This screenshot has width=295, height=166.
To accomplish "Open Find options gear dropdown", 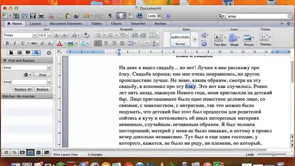I will 28,75.
